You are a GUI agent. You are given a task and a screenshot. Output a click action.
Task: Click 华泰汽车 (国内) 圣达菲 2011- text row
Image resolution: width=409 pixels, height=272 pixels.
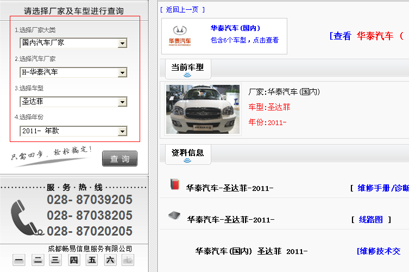pyautogui.click(x=251, y=251)
